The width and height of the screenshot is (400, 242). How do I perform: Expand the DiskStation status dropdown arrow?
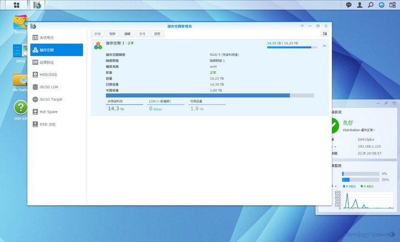(x=374, y=131)
